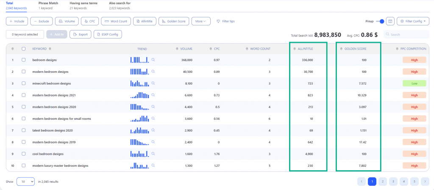
Task: Open the Allintitle filter
Action: coord(145,21)
